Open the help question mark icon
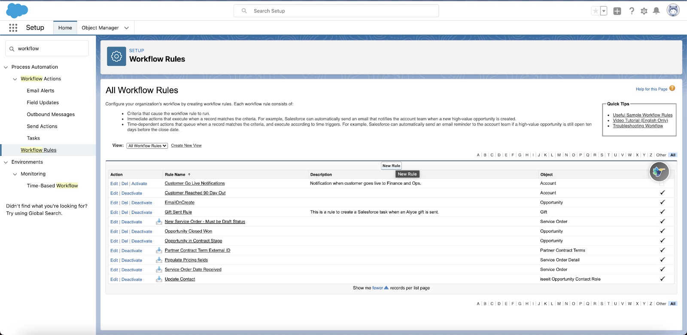The height and width of the screenshot is (335, 687). click(632, 11)
